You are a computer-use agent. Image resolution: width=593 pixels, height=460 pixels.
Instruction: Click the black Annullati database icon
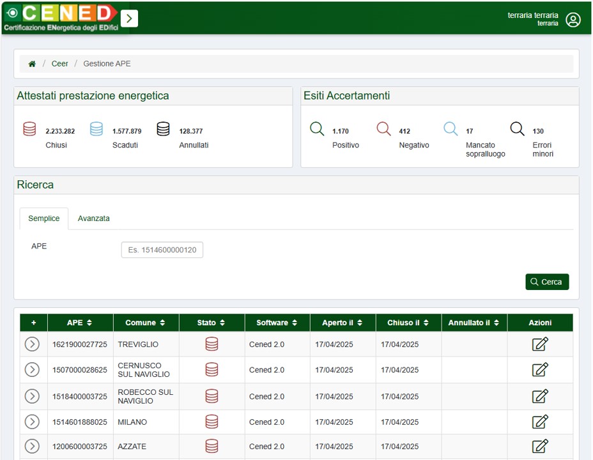point(163,129)
